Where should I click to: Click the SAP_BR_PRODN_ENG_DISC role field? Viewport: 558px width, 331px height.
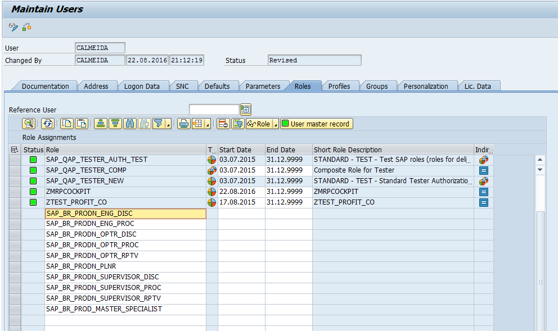[x=125, y=214]
